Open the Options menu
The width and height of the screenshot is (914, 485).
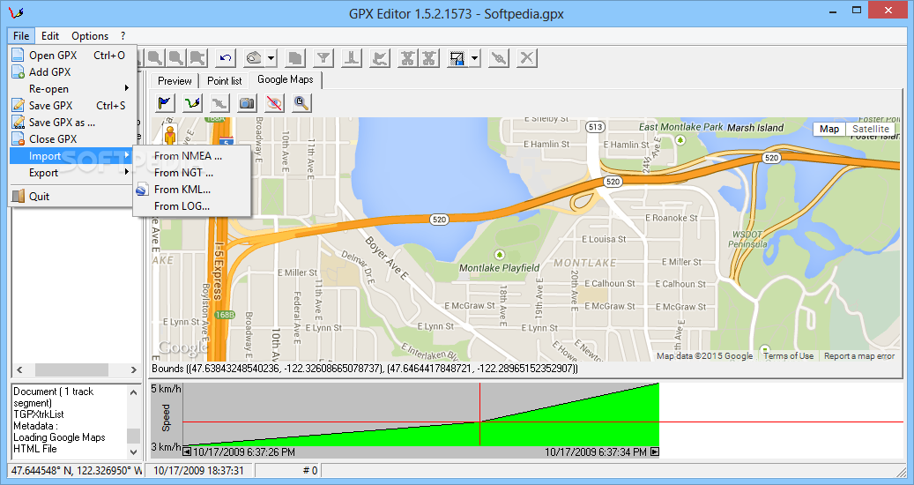coord(90,35)
